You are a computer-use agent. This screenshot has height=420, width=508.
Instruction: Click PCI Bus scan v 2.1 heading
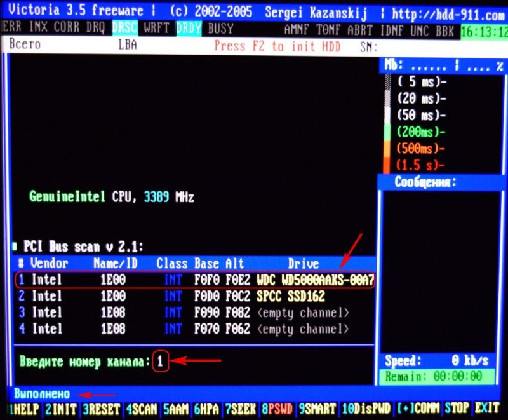(x=83, y=247)
